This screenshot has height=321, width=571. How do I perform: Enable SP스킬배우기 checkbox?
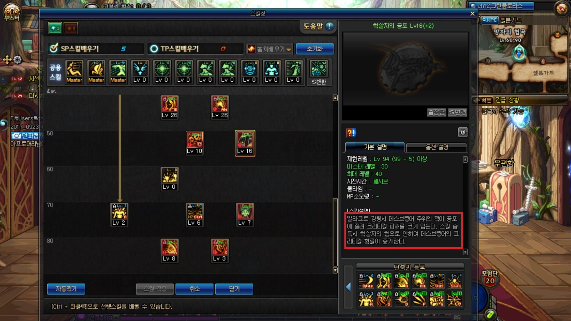click(54, 48)
